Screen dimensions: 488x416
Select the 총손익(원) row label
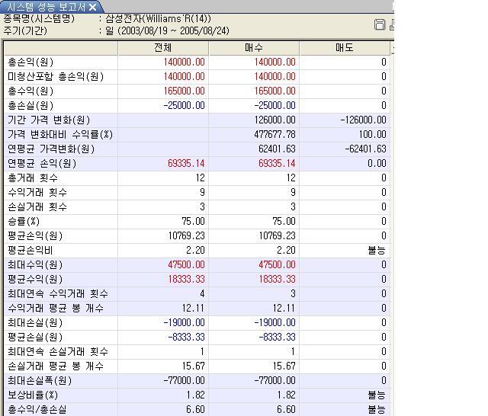coord(30,62)
